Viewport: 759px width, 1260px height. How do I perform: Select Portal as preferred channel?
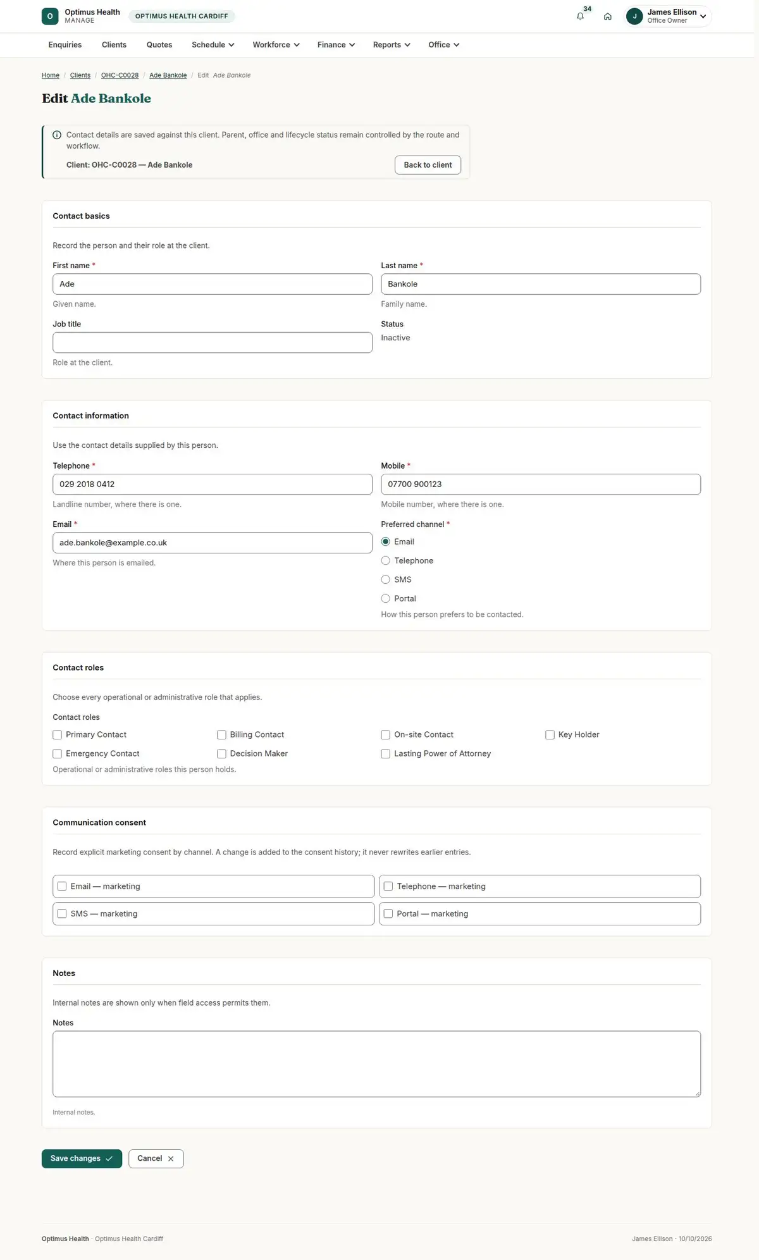pos(385,598)
